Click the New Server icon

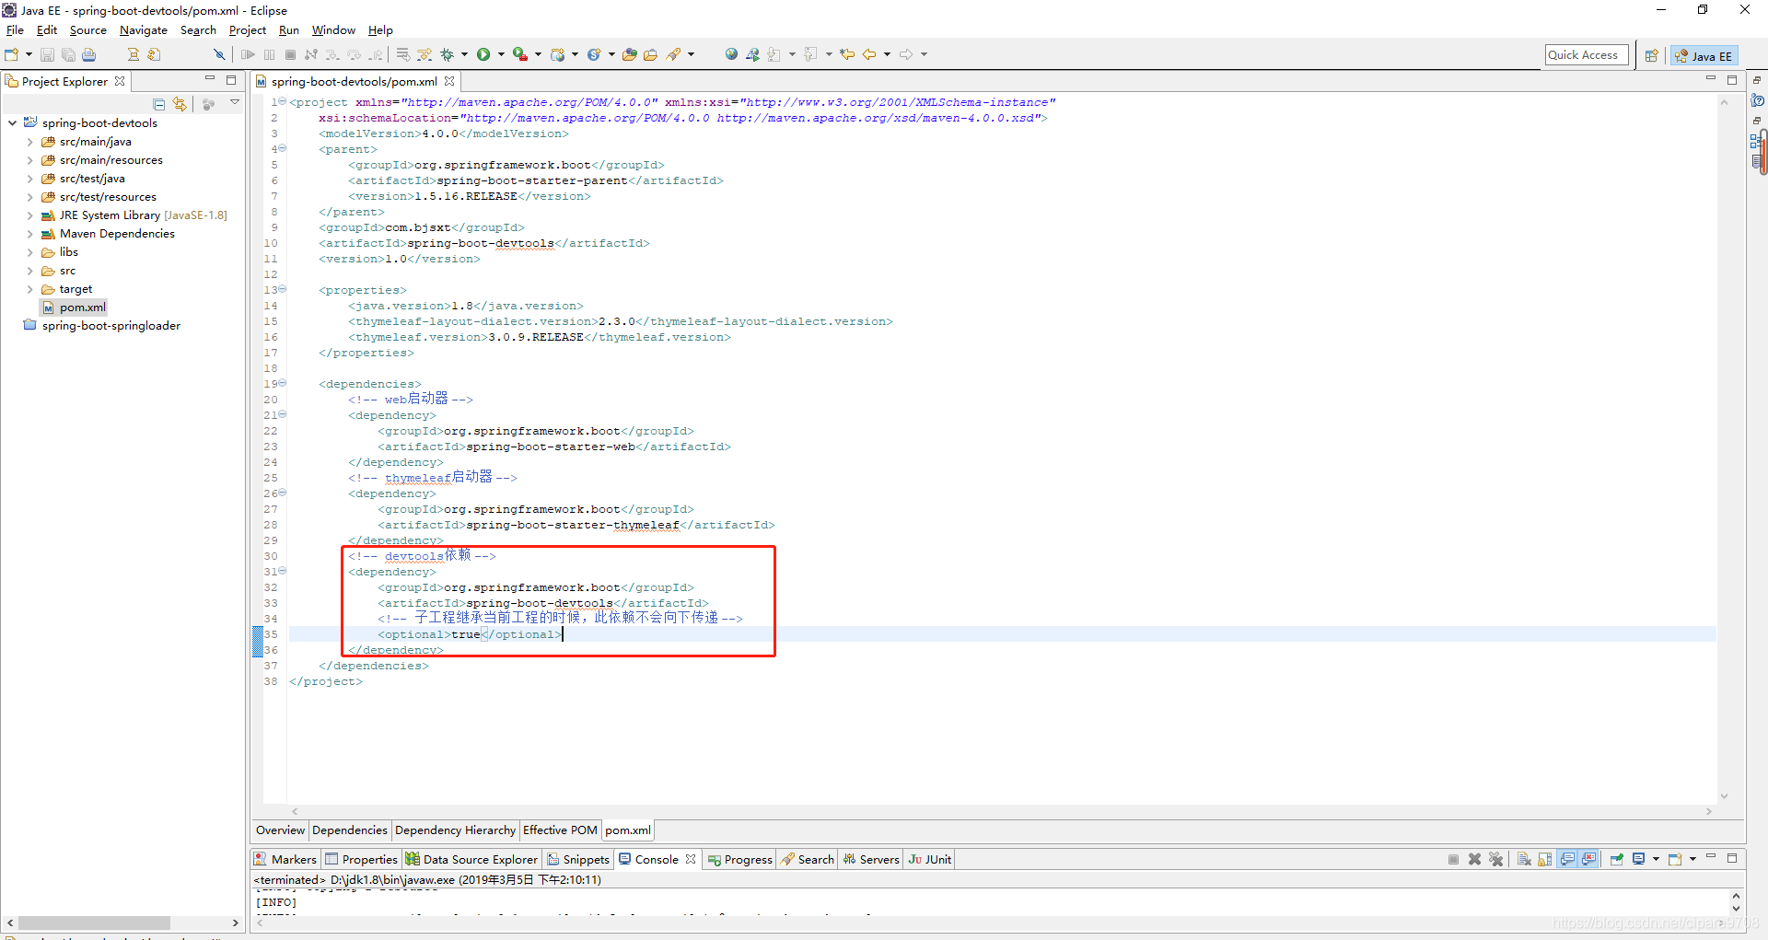tap(558, 54)
